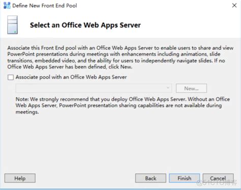
Task: Click the Associate this Front End pool description
Action: click(120, 57)
